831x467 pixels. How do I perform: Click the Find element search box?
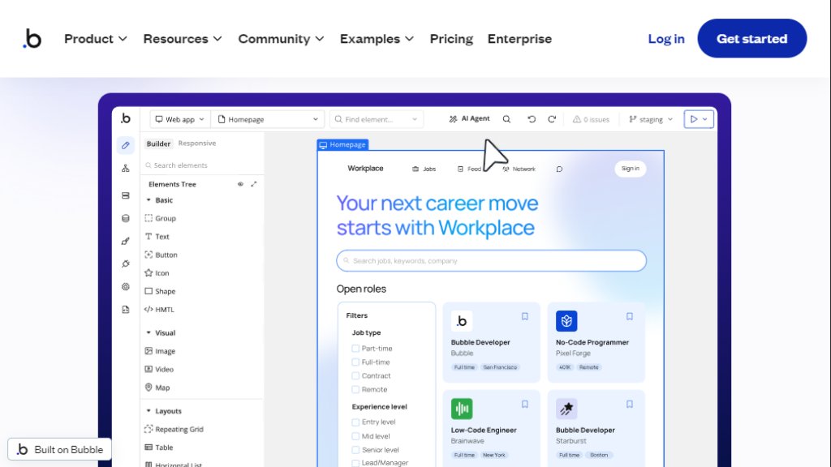(377, 120)
